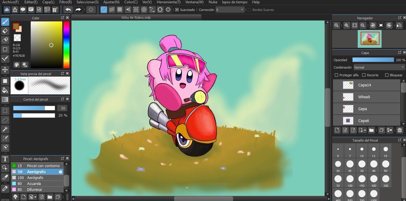Enable Proteger alfa checkbox
This screenshot has height=201, width=406.
pos(336,75)
